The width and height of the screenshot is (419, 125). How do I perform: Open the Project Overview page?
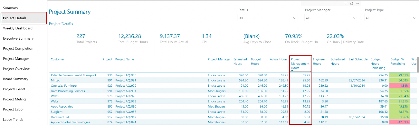(x=16, y=69)
